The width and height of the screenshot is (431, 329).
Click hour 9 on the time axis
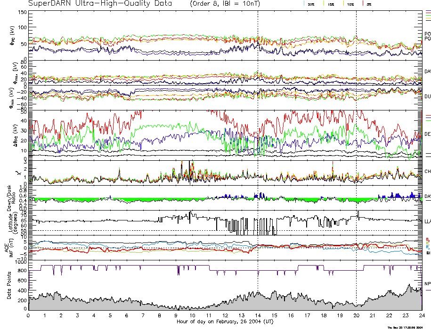pyautogui.click(x=176, y=315)
